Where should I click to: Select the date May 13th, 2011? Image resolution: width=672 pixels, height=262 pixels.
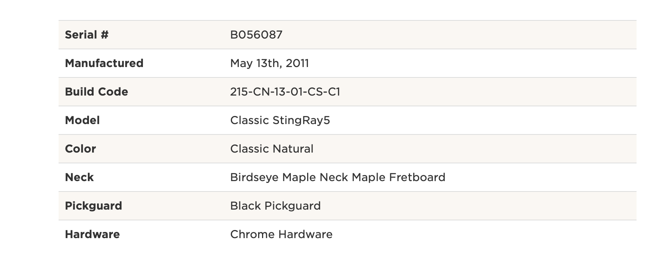[269, 63]
